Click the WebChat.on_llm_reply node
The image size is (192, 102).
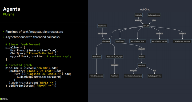(x=115, y=57)
